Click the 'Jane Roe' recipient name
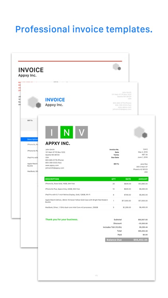Viewport: 168px width, 298px height. coord(144,164)
